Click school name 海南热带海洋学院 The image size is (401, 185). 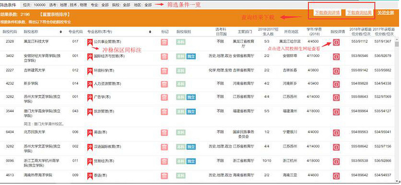point(38,175)
